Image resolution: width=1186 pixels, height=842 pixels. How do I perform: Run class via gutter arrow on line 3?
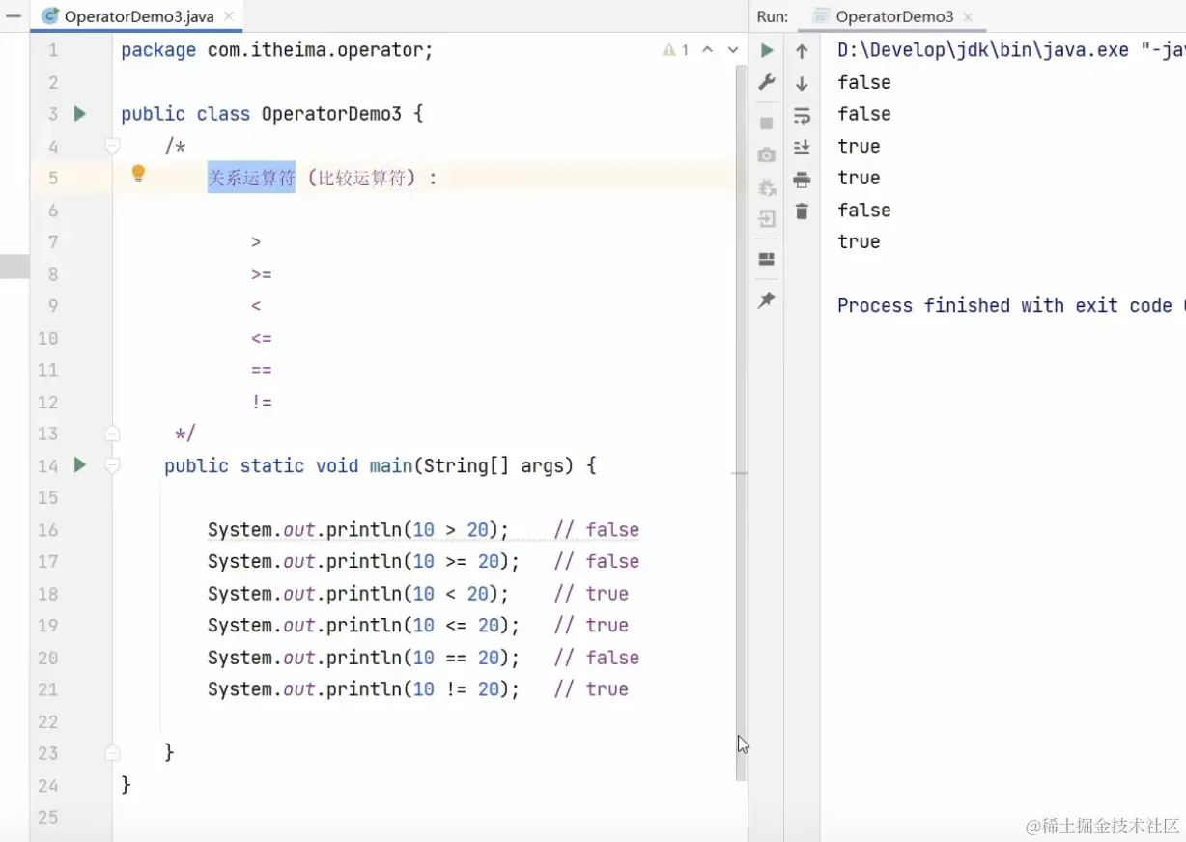click(80, 114)
